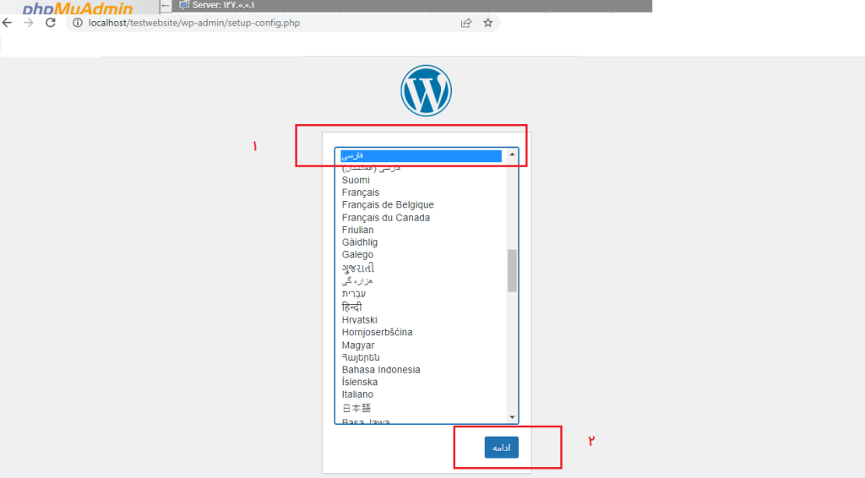The image size is (865, 478).
Task: Reload the page with the refresh icon
Action: tap(51, 23)
